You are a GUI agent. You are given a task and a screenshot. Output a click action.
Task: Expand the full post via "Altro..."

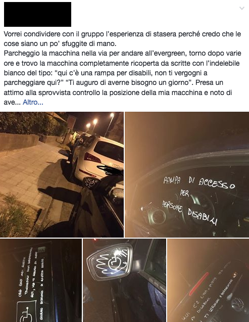(33, 102)
